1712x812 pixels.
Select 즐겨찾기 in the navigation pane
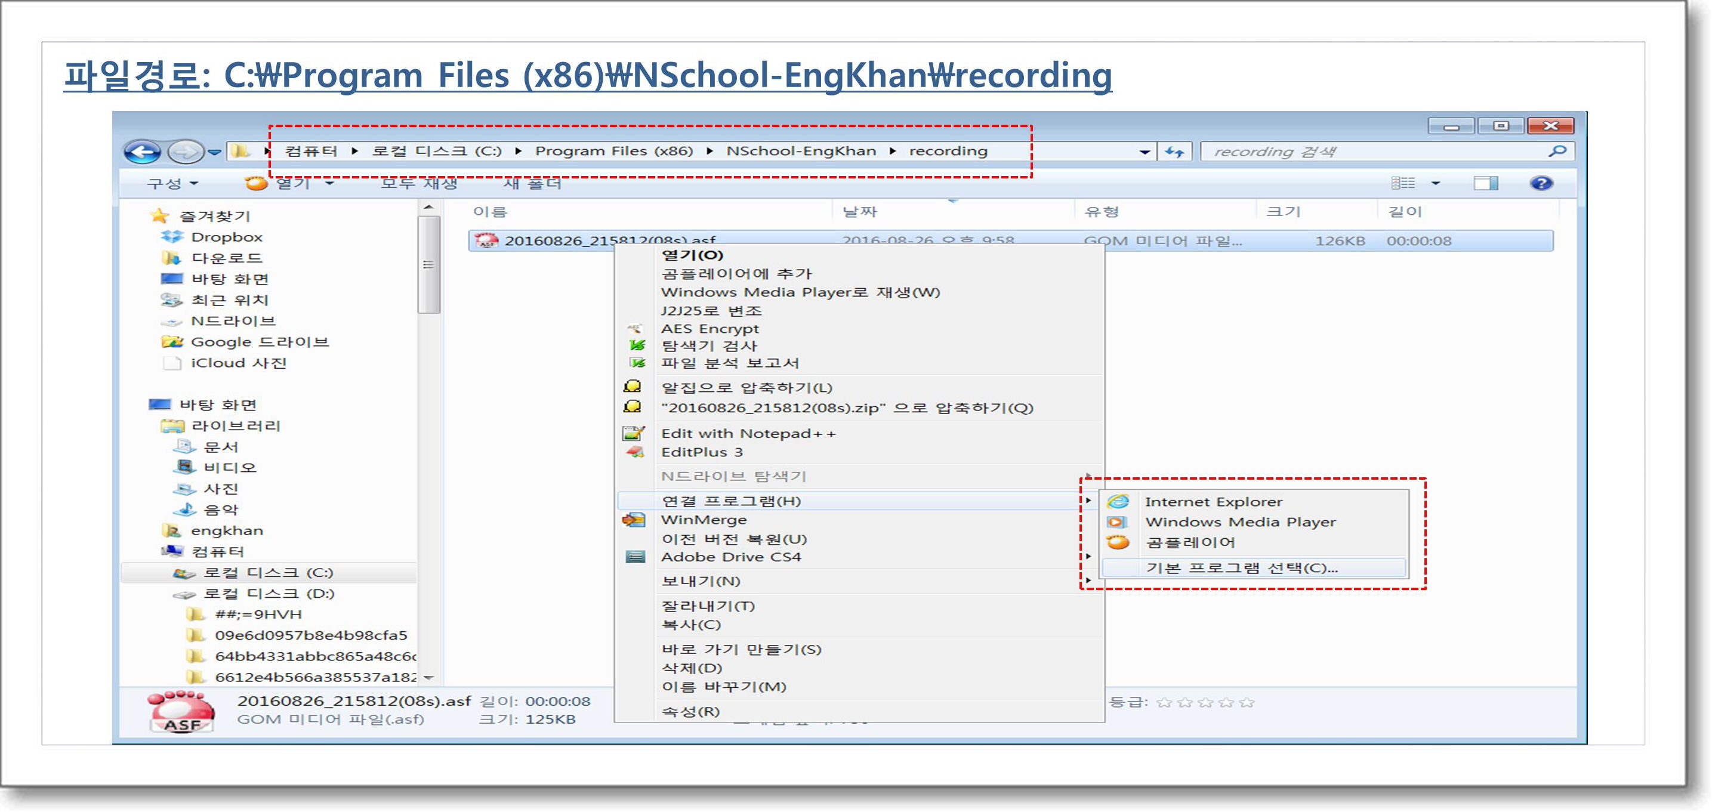click(x=214, y=216)
